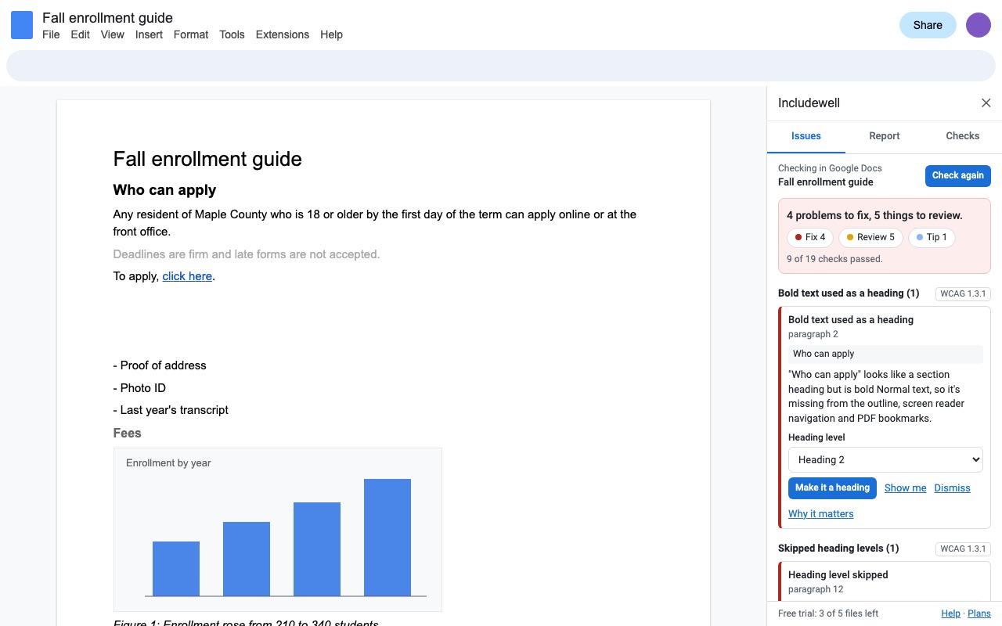The width and height of the screenshot is (1002, 626).
Task: Click the Make it a heading button
Action: (x=832, y=487)
